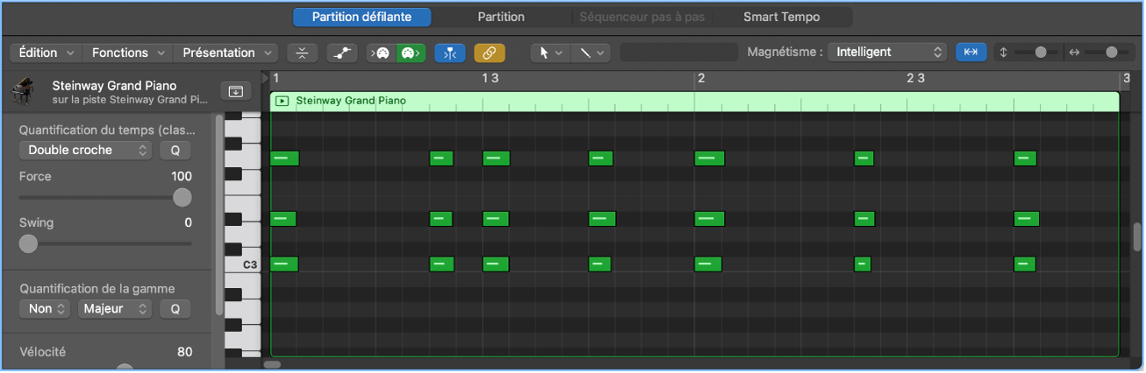Show automation with the curve icon
Viewport: 1146px width, 373px height.
[342, 53]
